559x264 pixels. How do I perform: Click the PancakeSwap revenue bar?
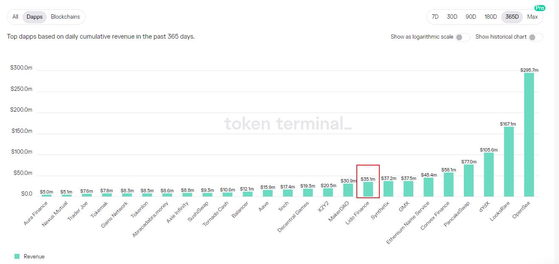(x=469, y=180)
